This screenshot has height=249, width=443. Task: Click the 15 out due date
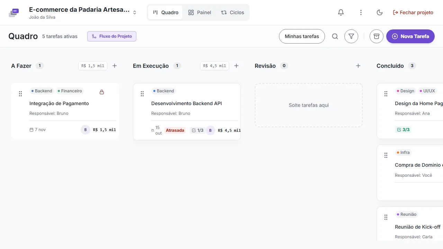[x=156, y=130]
